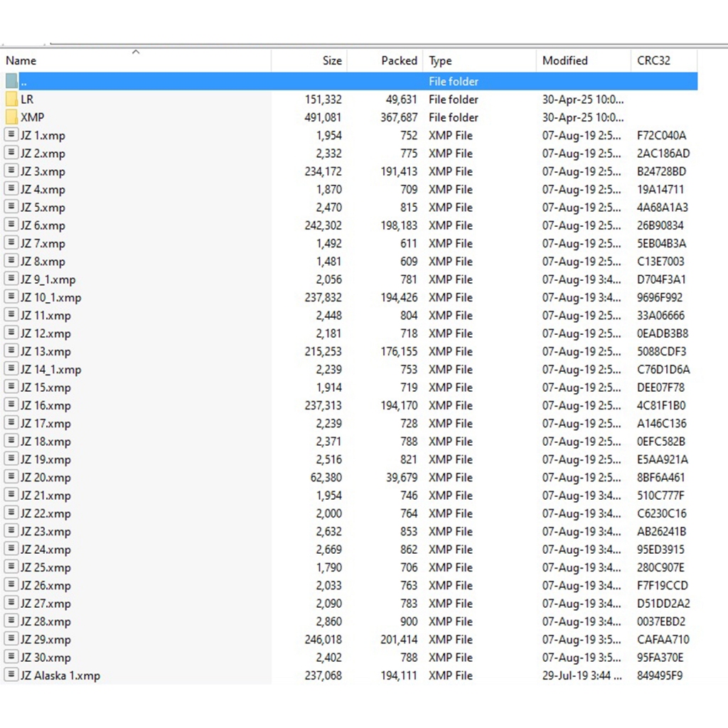Screen dimensions: 728x728
Task: Click the JZ 20.xmp file icon
Action: (11, 477)
